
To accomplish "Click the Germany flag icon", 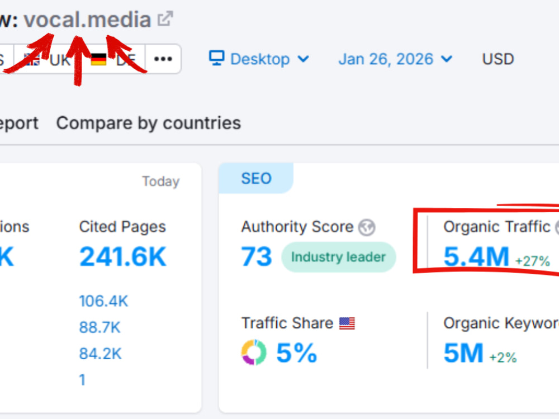I will (x=98, y=59).
